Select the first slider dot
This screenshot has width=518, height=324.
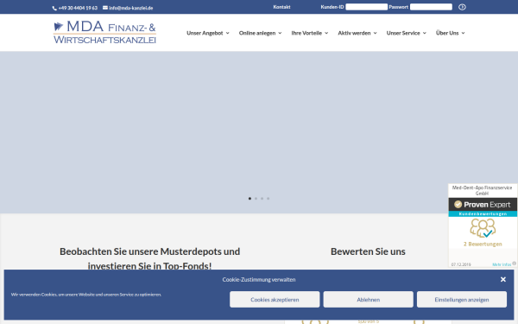(x=250, y=199)
